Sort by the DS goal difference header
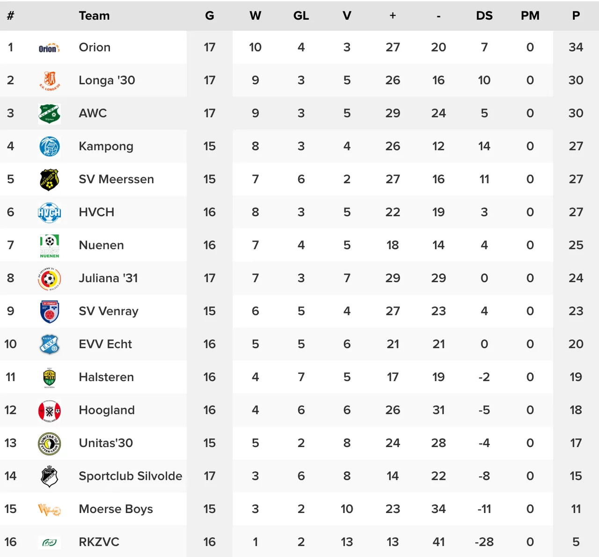The width and height of the screenshot is (599, 557). (484, 16)
